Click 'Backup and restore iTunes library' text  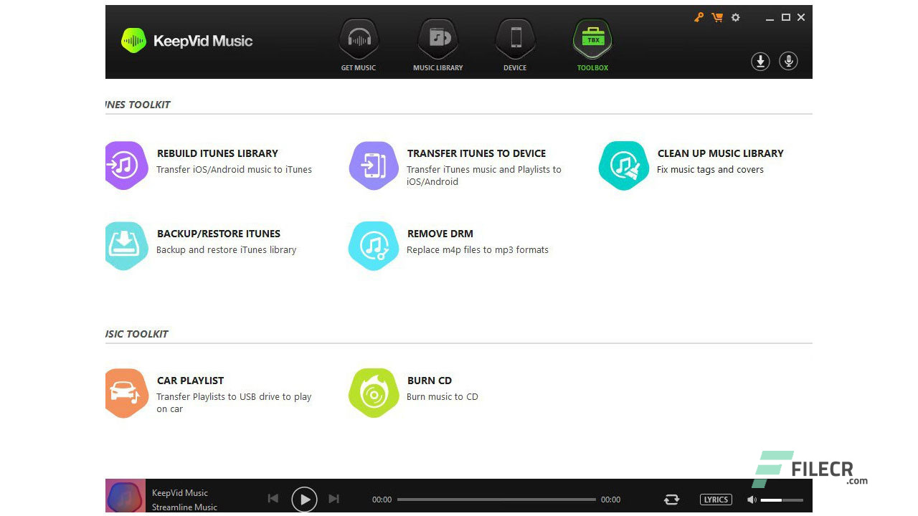click(x=227, y=250)
